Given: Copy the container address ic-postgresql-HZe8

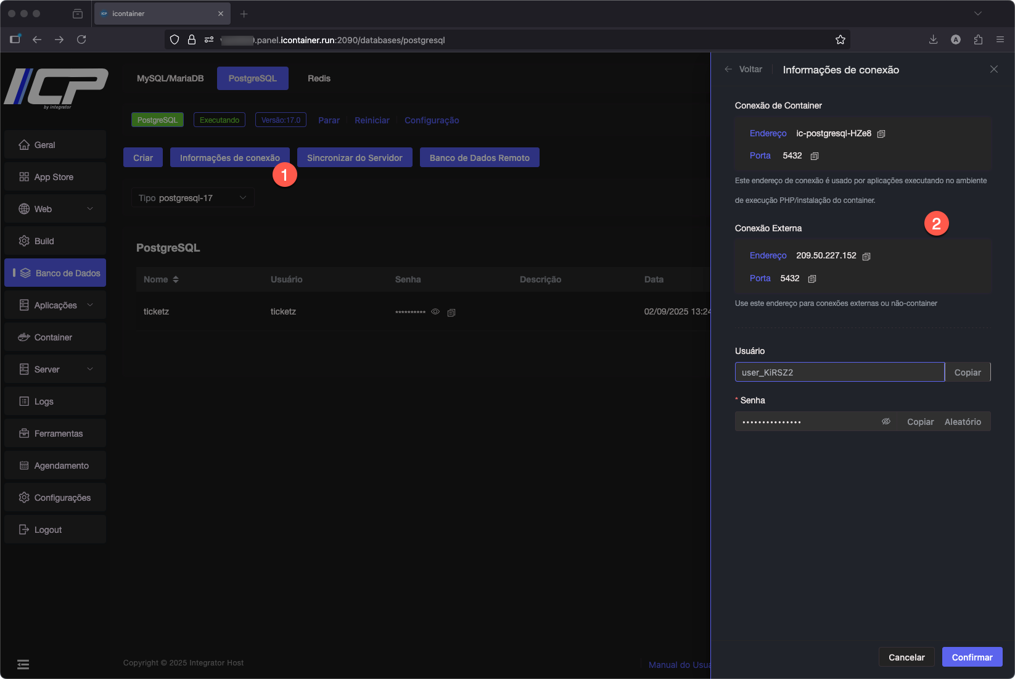Looking at the screenshot, I should (881, 134).
